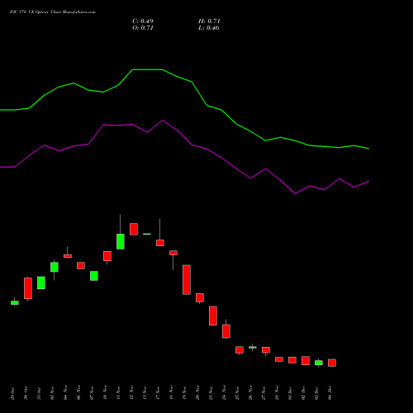Click the red candle for 12 Nov
This screenshot has width=413, height=413.
click(134, 229)
